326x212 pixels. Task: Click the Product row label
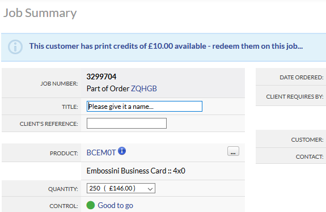pos(64,154)
